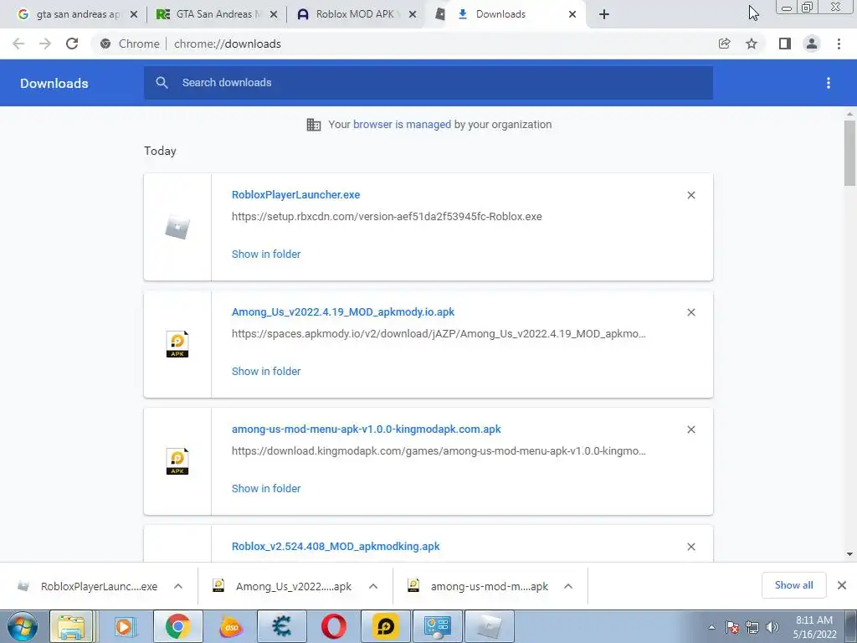Screen dimensions: 857x643
Task: Bookmark this page with the star icon
Action: [x=752, y=44]
